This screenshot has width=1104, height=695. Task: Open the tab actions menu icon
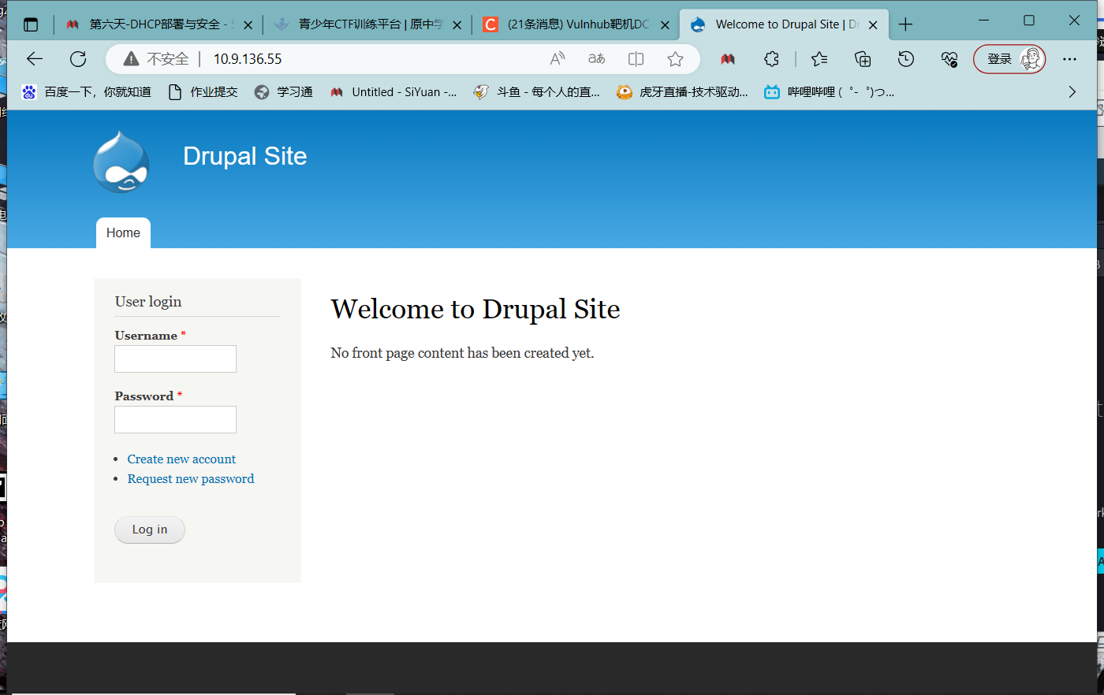coord(31,24)
